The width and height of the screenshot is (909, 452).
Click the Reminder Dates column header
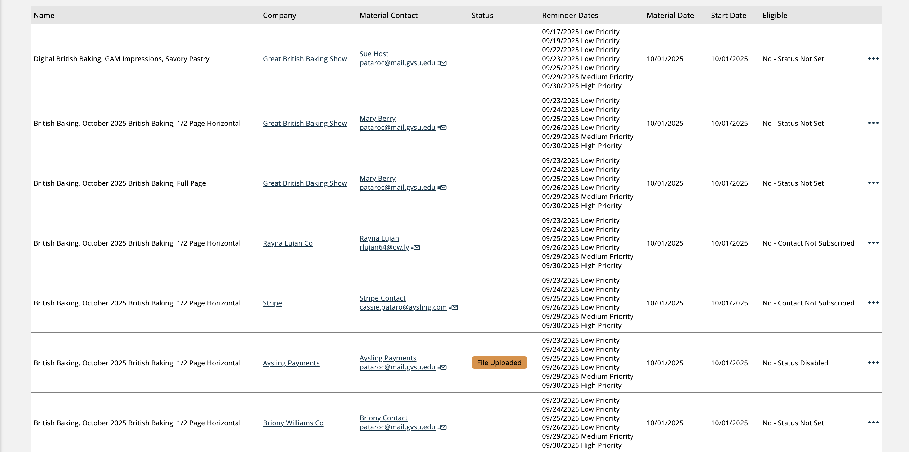570,16
